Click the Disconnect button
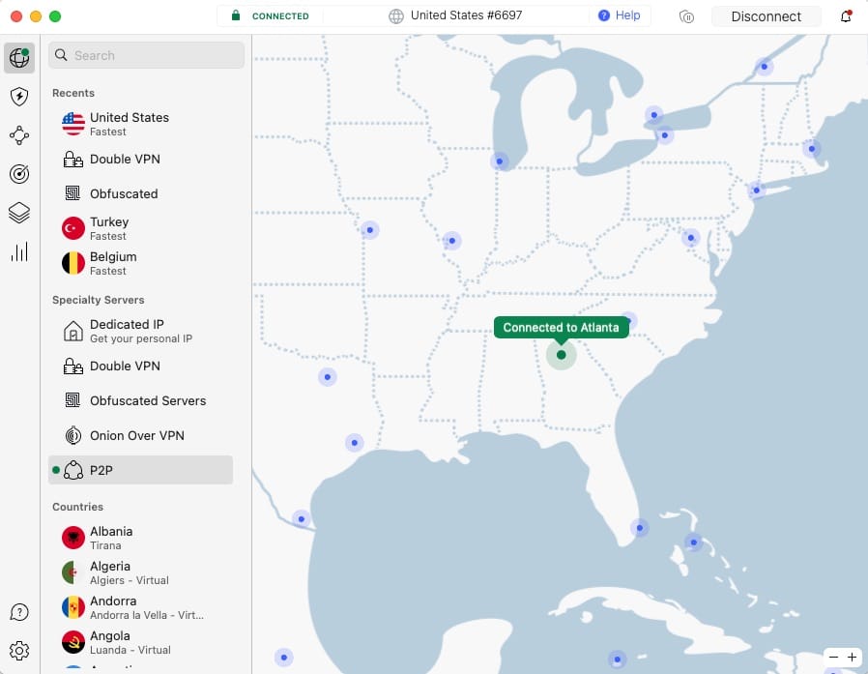868x674 pixels. pos(767,16)
